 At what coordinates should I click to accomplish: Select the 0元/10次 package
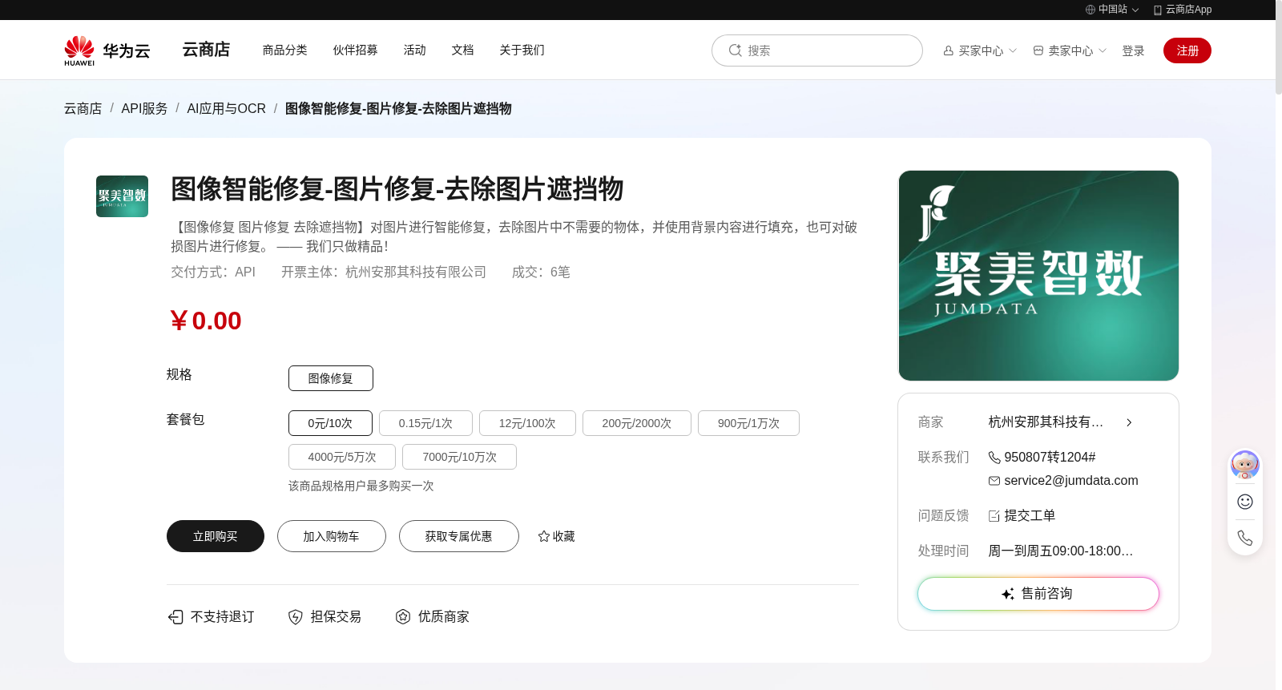(x=330, y=423)
